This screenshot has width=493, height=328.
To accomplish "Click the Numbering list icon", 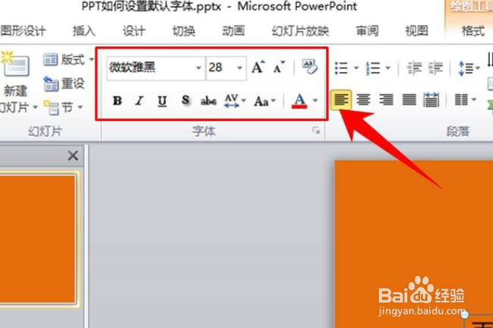I will [373, 68].
